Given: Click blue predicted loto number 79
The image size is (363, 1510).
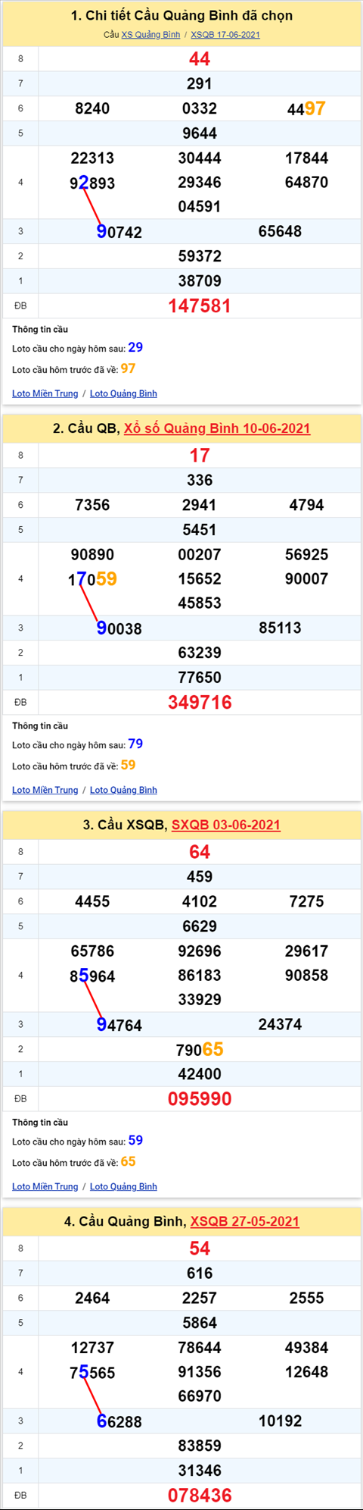Looking at the screenshot, I should [135, 744].
